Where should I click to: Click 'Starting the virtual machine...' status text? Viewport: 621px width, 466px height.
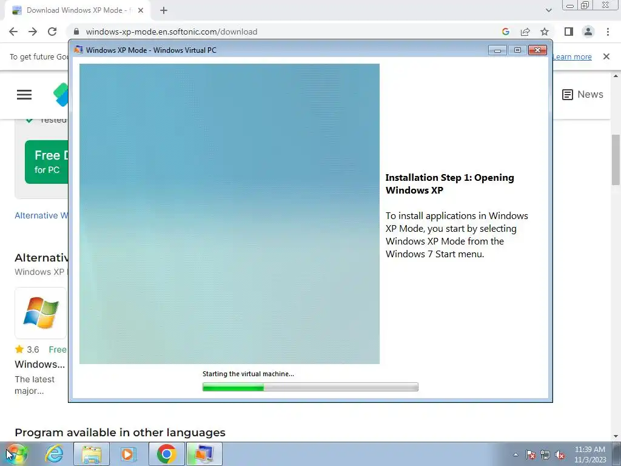(x=248, y=374)
